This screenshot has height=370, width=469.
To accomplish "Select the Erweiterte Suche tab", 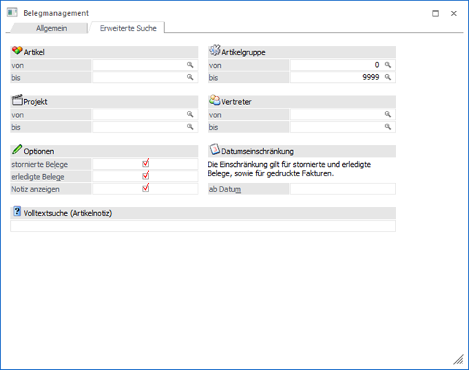I will 128,28.
